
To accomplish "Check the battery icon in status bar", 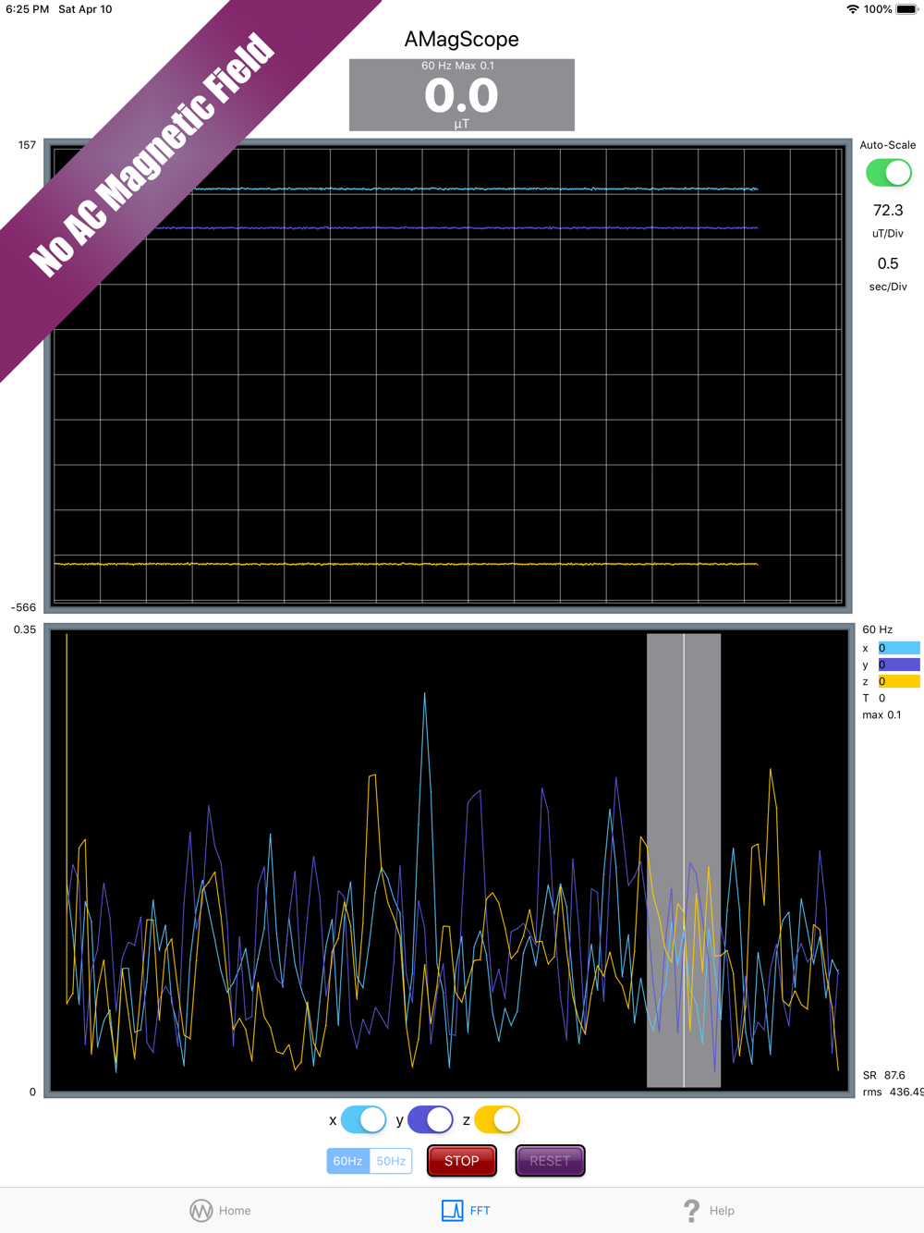I will click(906, 9).
